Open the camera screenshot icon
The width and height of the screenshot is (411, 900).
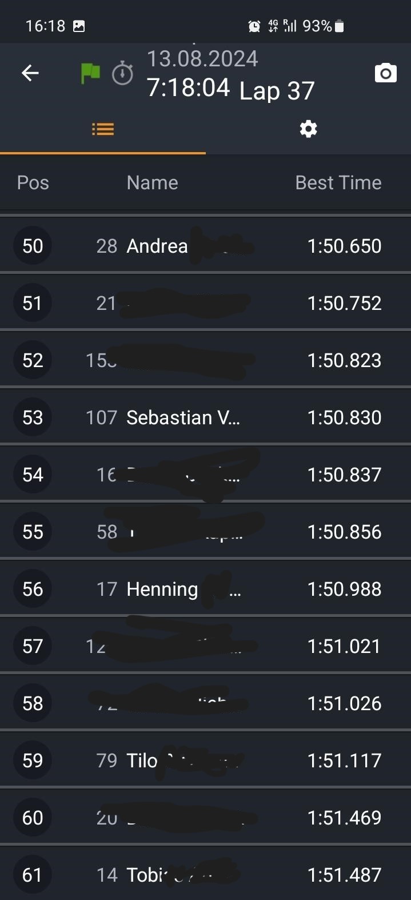pos(385,73)
